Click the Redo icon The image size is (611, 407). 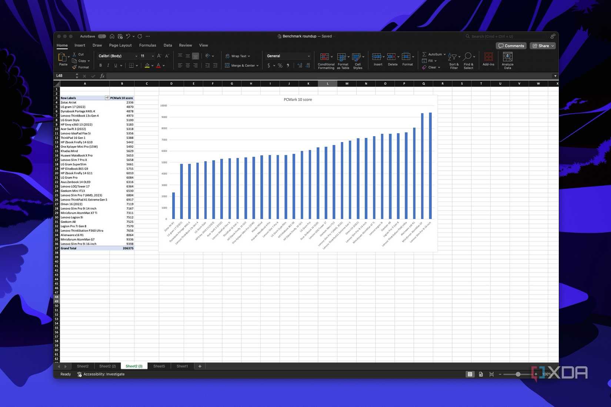[x=140, y=36]
